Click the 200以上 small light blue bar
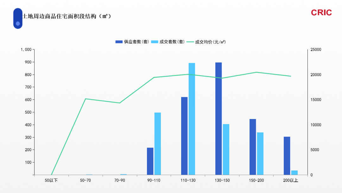The width and height of the screenshot is (342, 193). pos(294,173)
